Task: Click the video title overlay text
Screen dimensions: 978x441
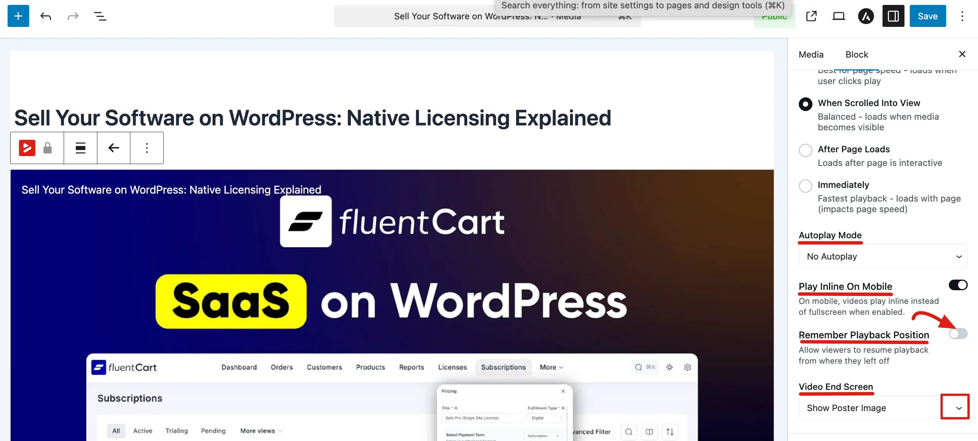Action: [x=171, y=190]
